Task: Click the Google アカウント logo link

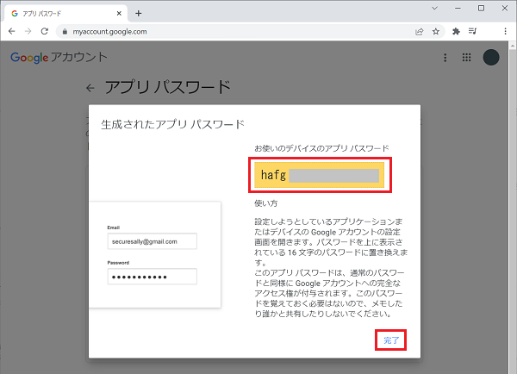Action: (x=59, y=58)
